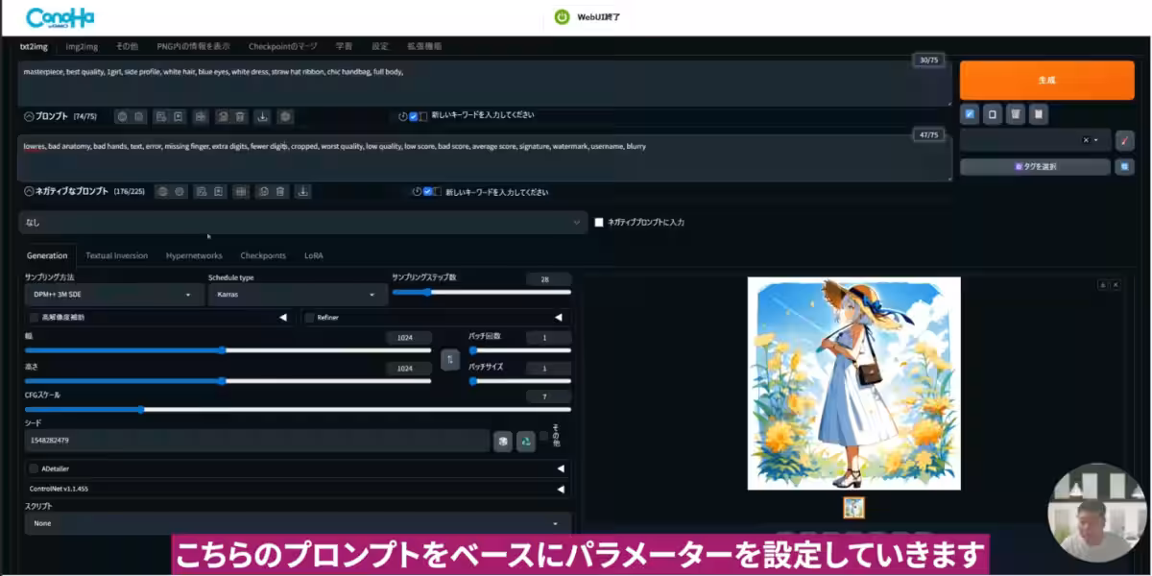Click the download icon in the prompt toolbar
The width and height of the screenshot is (1152, 576).
point(262,117)
